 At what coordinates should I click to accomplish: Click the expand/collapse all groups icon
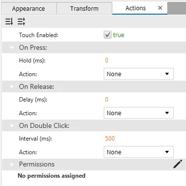coord(21,21)
